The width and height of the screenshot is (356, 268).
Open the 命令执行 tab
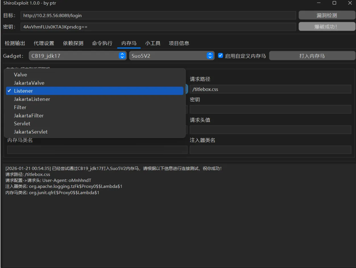pyautogui.click(x=102, y=43)
